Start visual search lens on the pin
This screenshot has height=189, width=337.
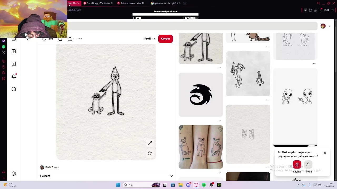pos(150,154)
